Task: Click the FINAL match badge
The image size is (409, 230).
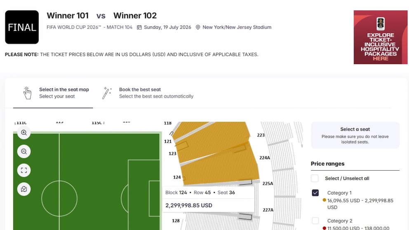Action: [22, 27]
